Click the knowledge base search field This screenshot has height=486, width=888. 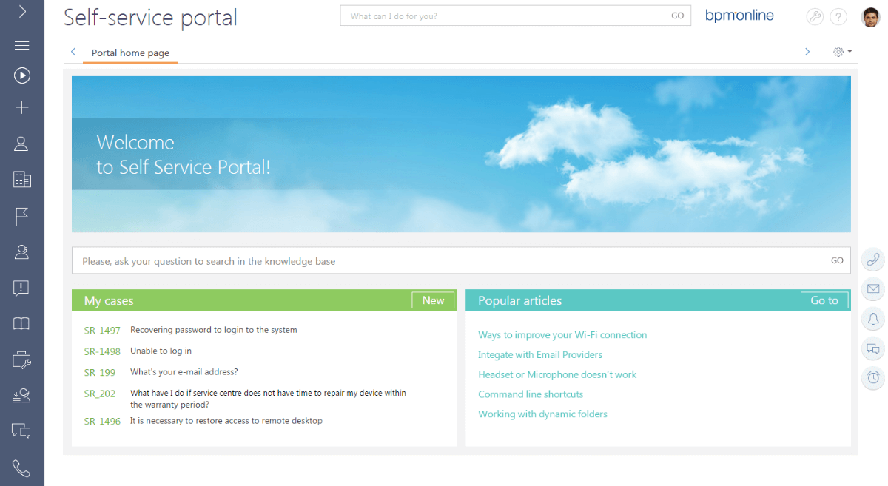pyautogui.click(x=370, y=260)
